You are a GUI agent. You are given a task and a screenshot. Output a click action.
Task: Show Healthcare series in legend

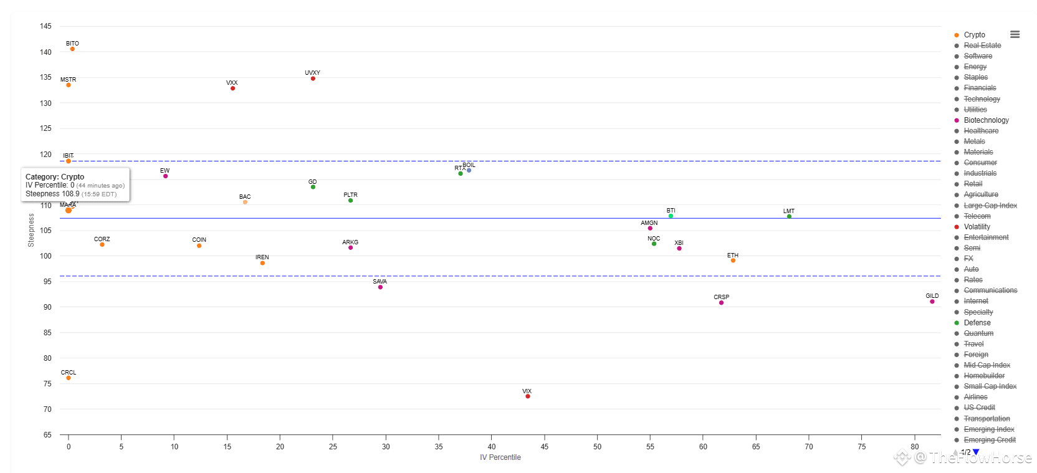point(981,131)
